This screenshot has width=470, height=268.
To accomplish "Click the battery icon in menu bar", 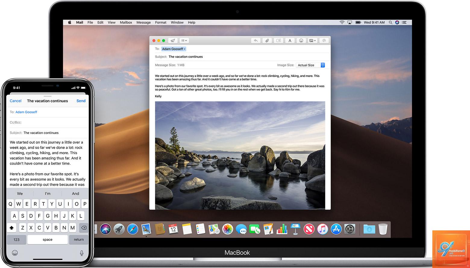I will (x=358, y=22).
